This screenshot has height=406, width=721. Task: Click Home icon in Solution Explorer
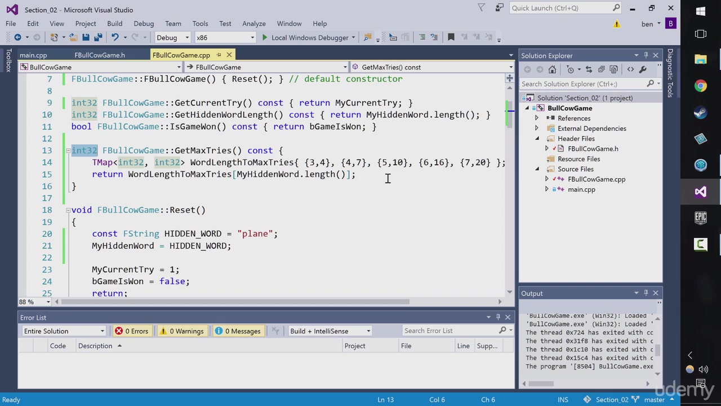point(552,69)
